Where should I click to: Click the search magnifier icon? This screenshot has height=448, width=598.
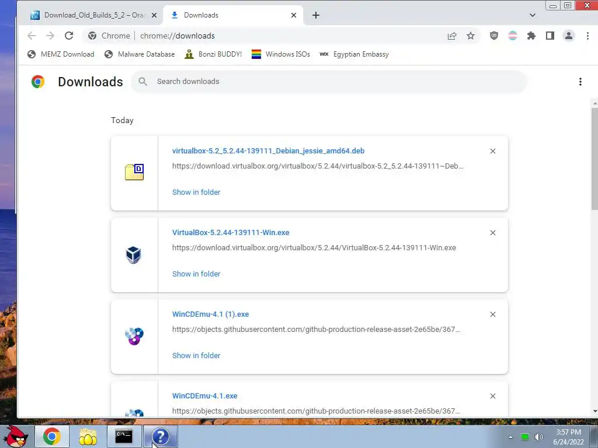coord(142,82)
